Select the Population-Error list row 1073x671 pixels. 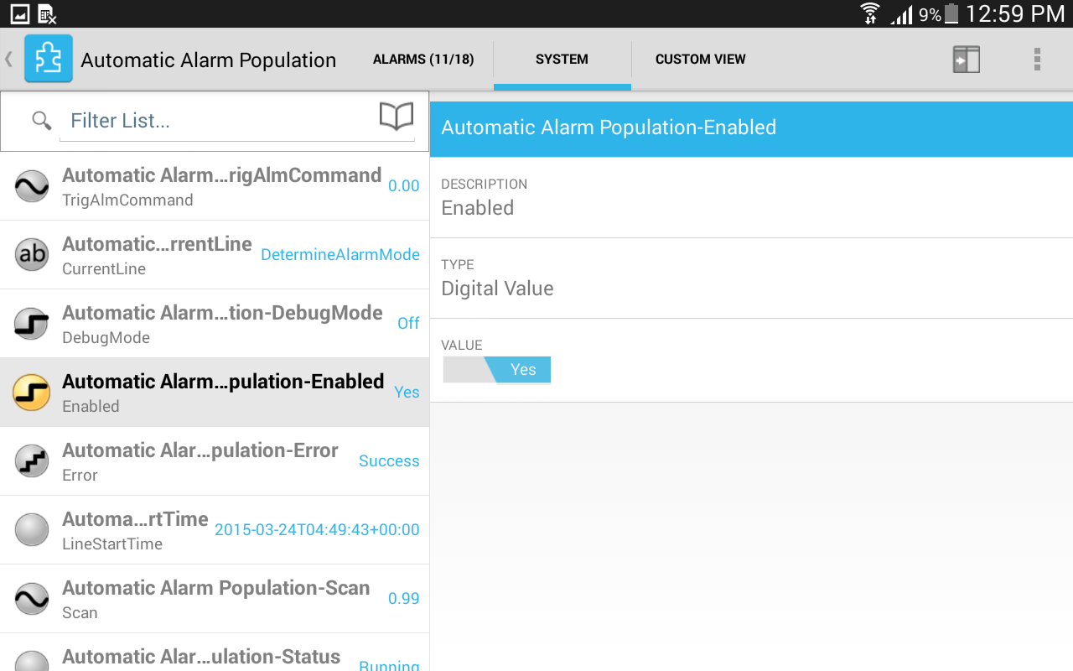pyautogui.click(x=215, y=461)
